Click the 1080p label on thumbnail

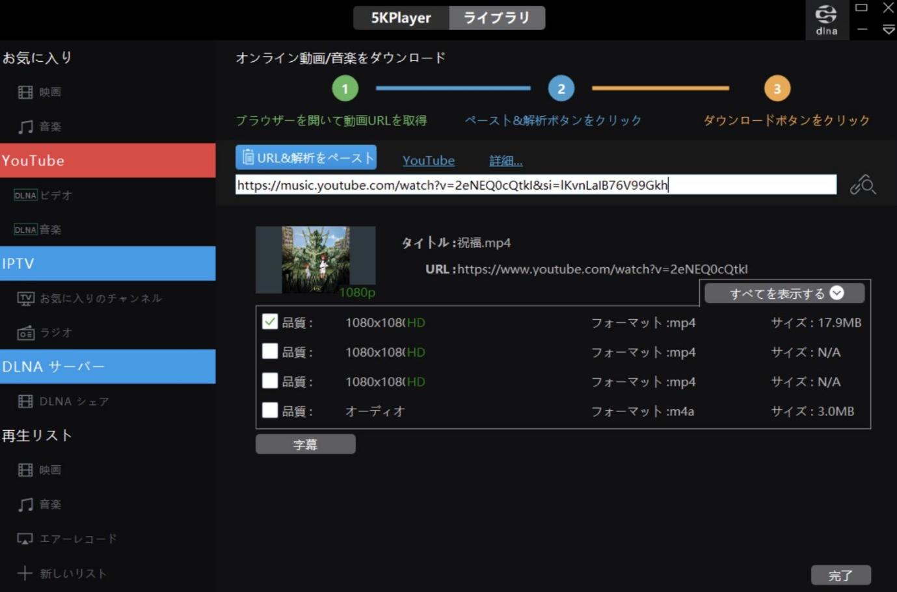click(x=357, y=292)
